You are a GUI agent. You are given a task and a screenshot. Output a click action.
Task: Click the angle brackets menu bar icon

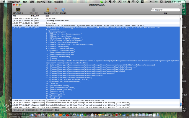point(124,1)
